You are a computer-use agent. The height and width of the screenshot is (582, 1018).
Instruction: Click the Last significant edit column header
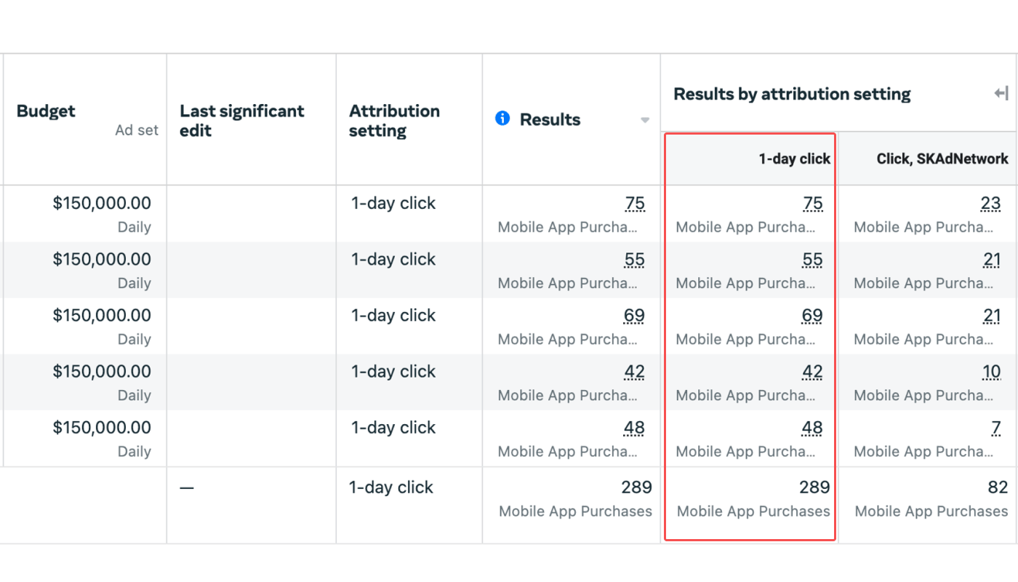tap(242, 121)
